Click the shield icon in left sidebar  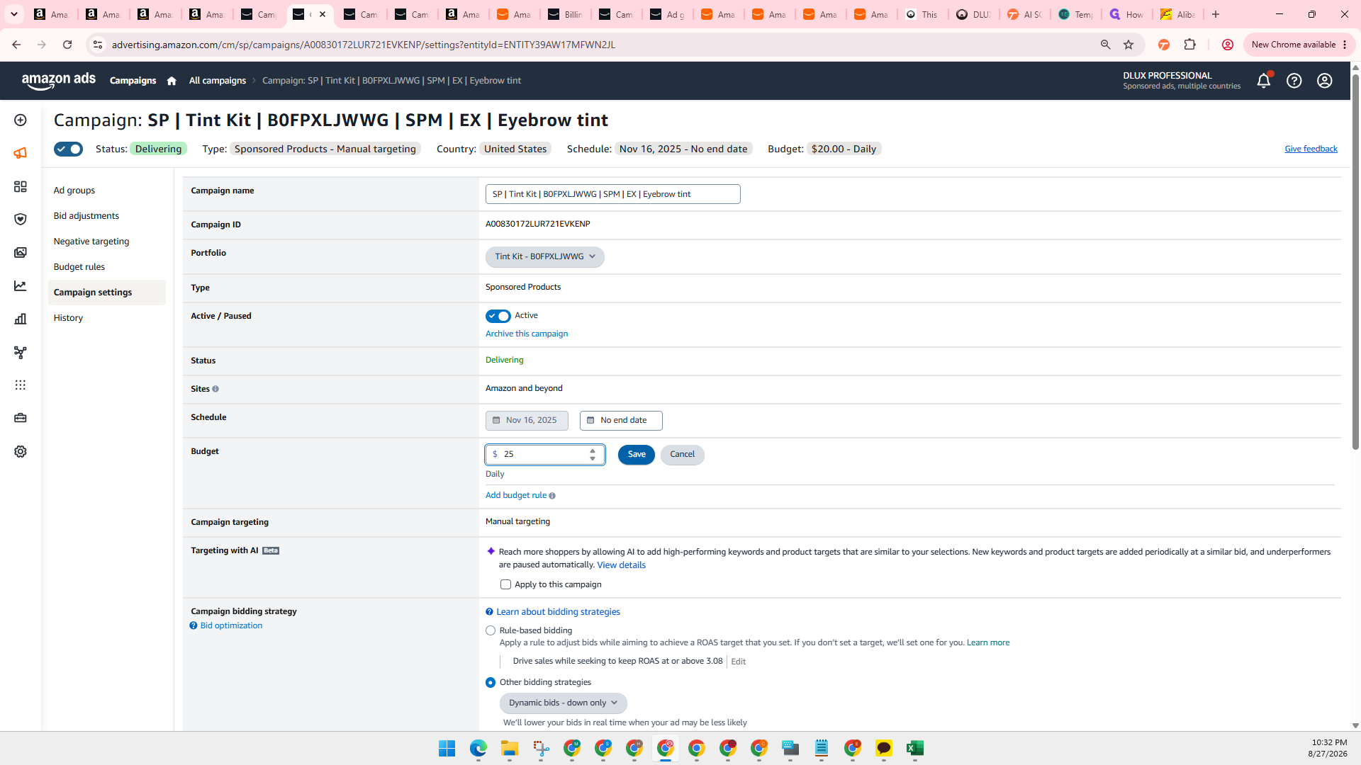[21, 220]
